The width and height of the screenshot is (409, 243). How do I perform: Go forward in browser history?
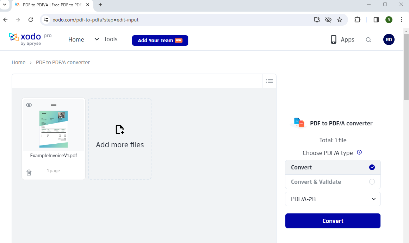click(18, 20)
